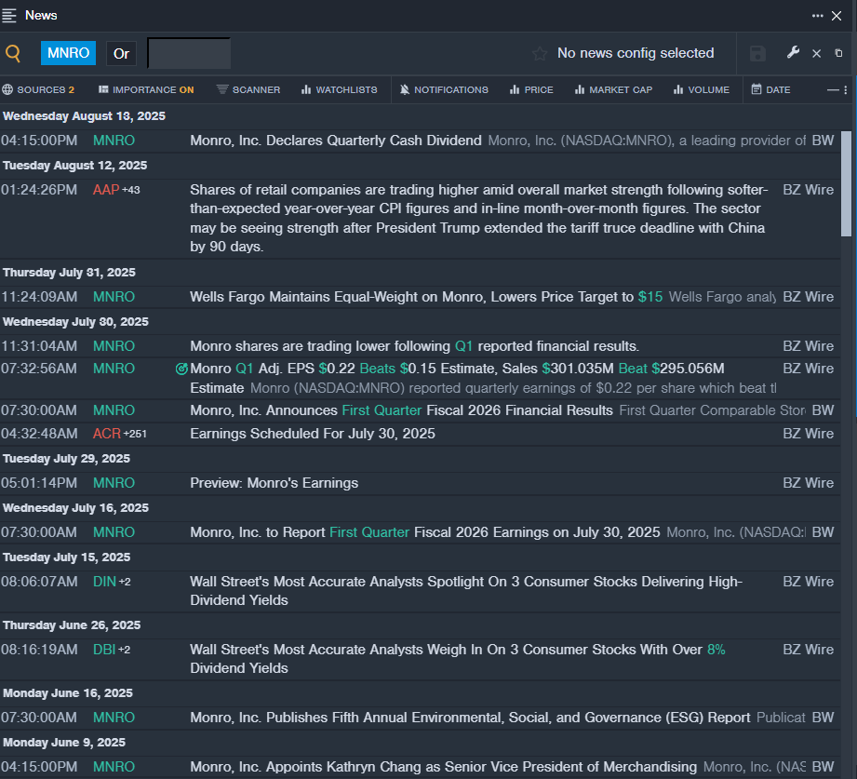The image size is (857, 779).
Task: Toggle the Or search operator
Action: click(121, 54)
